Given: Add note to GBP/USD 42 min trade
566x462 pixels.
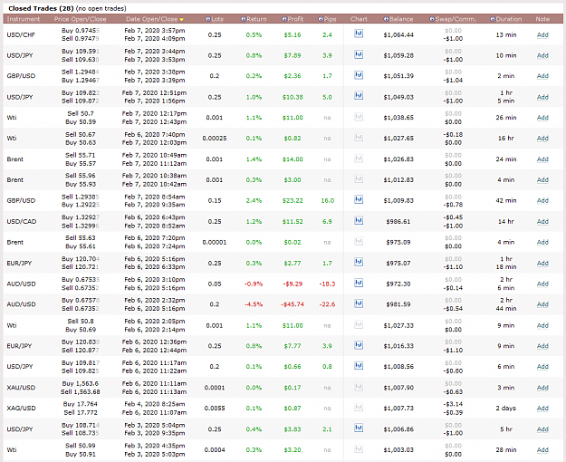Looking at the screenshot, I should point(542,200).
